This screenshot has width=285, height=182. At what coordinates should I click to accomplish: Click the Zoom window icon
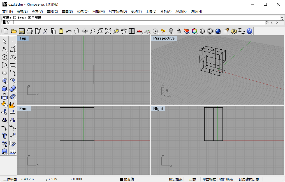click(x=100, y=31)
